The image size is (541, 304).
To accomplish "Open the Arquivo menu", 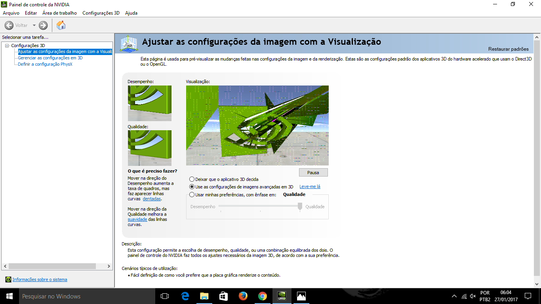I will (x=11, y=13).
